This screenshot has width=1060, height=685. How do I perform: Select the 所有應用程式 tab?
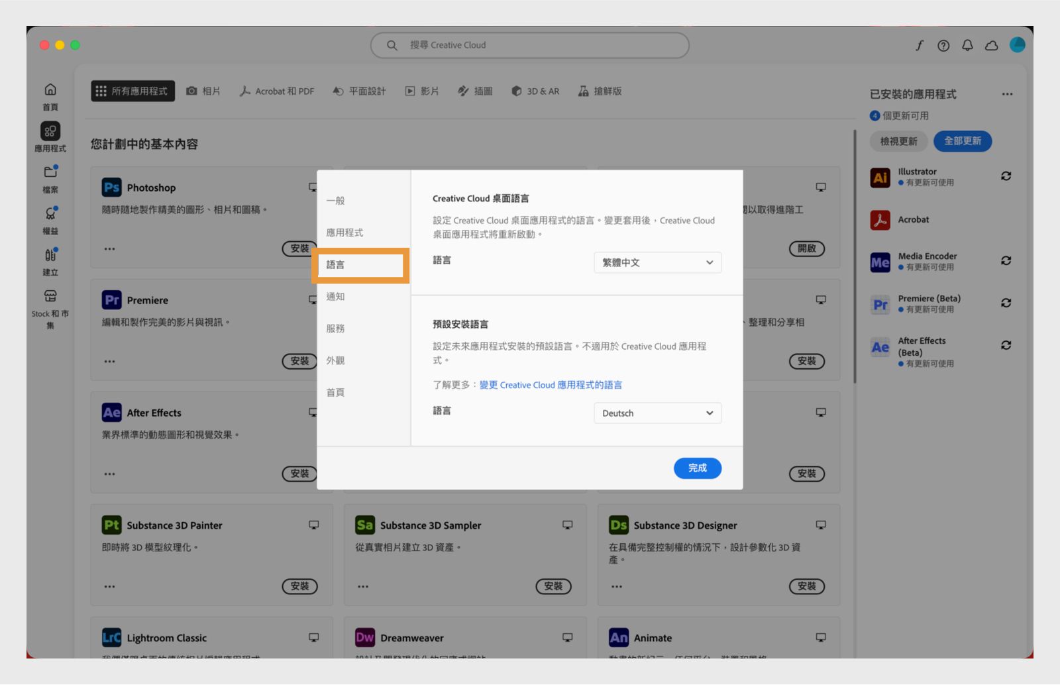[x=133, y=91]
